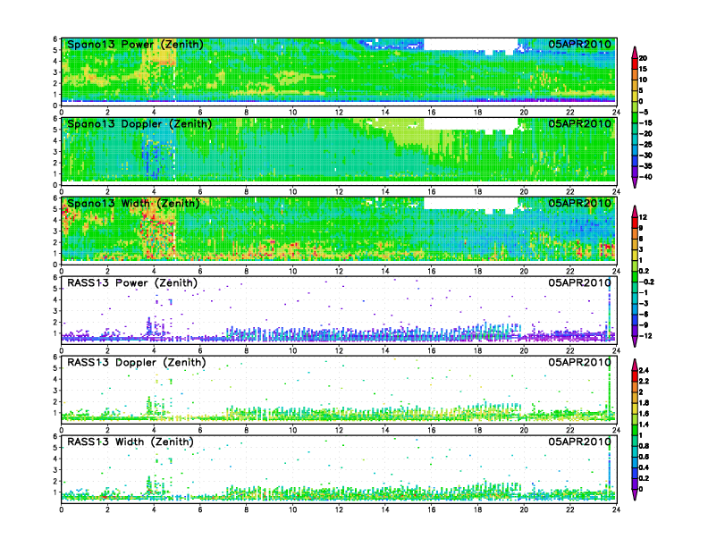Image resolution: width=708 pixels, height=547 pixels.
Task: Click the 05APR2010 date in Spano13 Doppler panel
Action: (x=580, y=124)
